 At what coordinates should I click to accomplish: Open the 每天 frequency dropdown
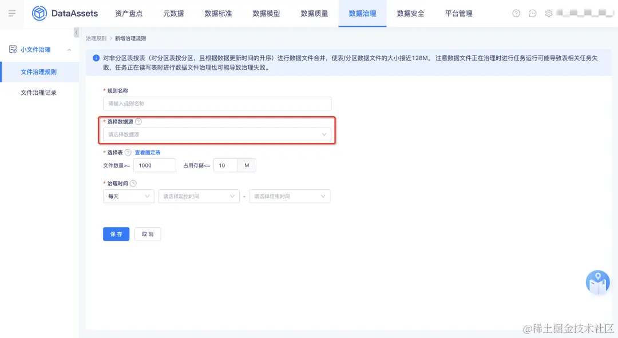(x=129, y=196)
